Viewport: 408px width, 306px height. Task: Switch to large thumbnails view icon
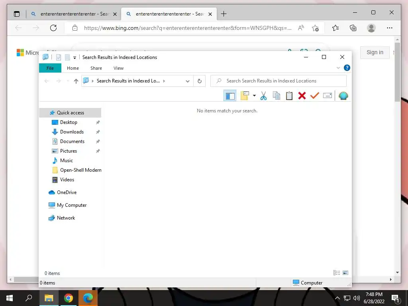[345, 273]
